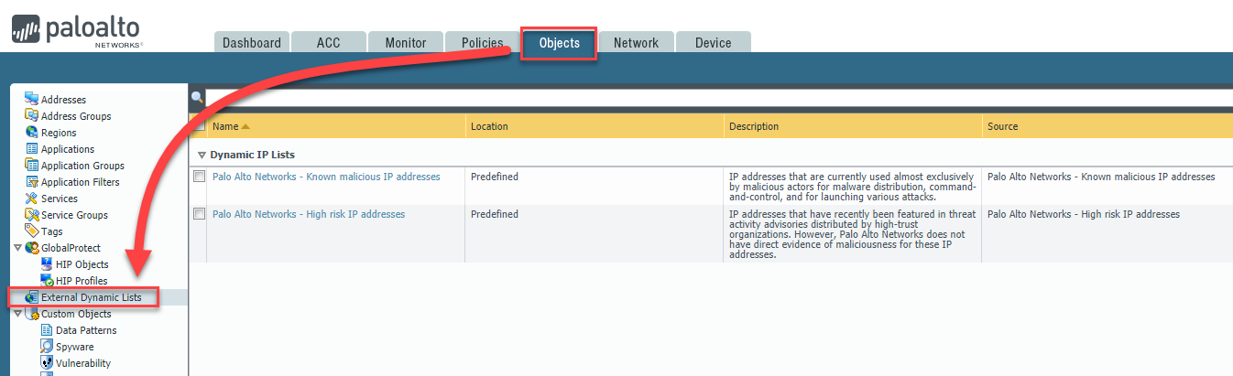1233x376 pixels.
Task: Select Vulnerability under Custom Objects
Action: [x=83, y=363]
